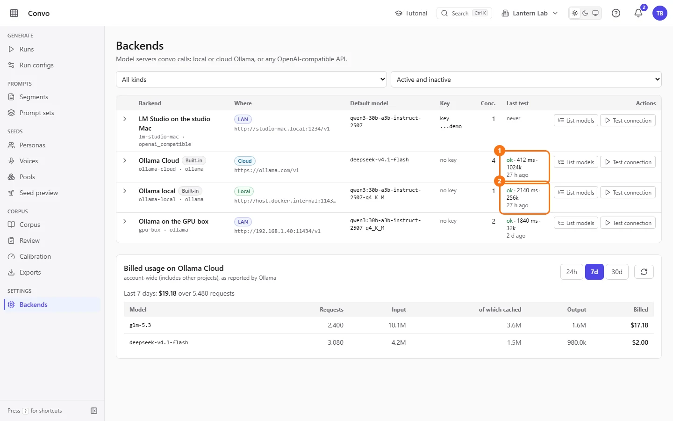The image size is (673, 421).
Task: Select the 30d usage range
Action: [x=617, y=272]
